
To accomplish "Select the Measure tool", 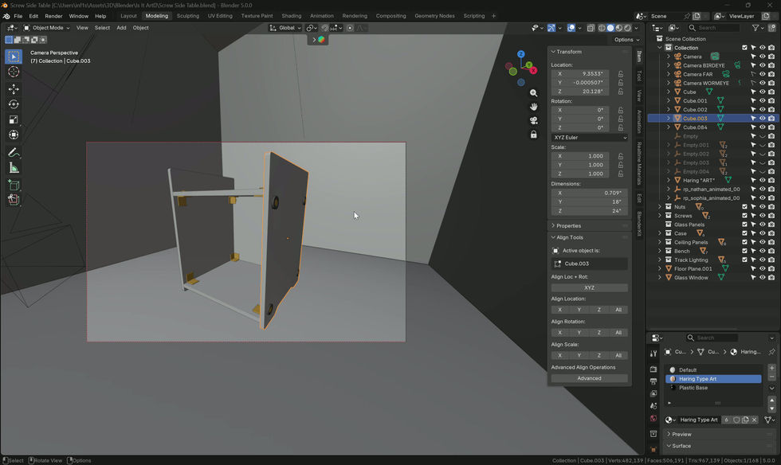I will click(x=14, y=168).
